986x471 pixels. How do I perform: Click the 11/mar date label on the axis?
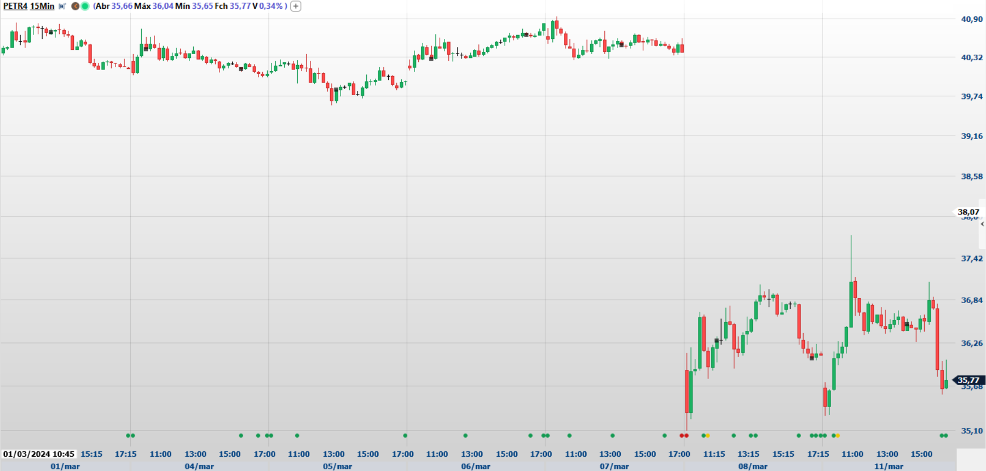pyautogui.click(x=888, y=466)
